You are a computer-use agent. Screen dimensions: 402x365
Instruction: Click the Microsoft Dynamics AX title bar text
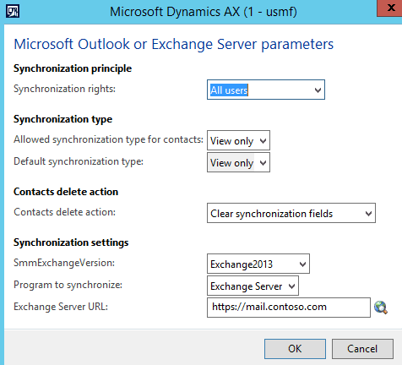pos(204,12)
